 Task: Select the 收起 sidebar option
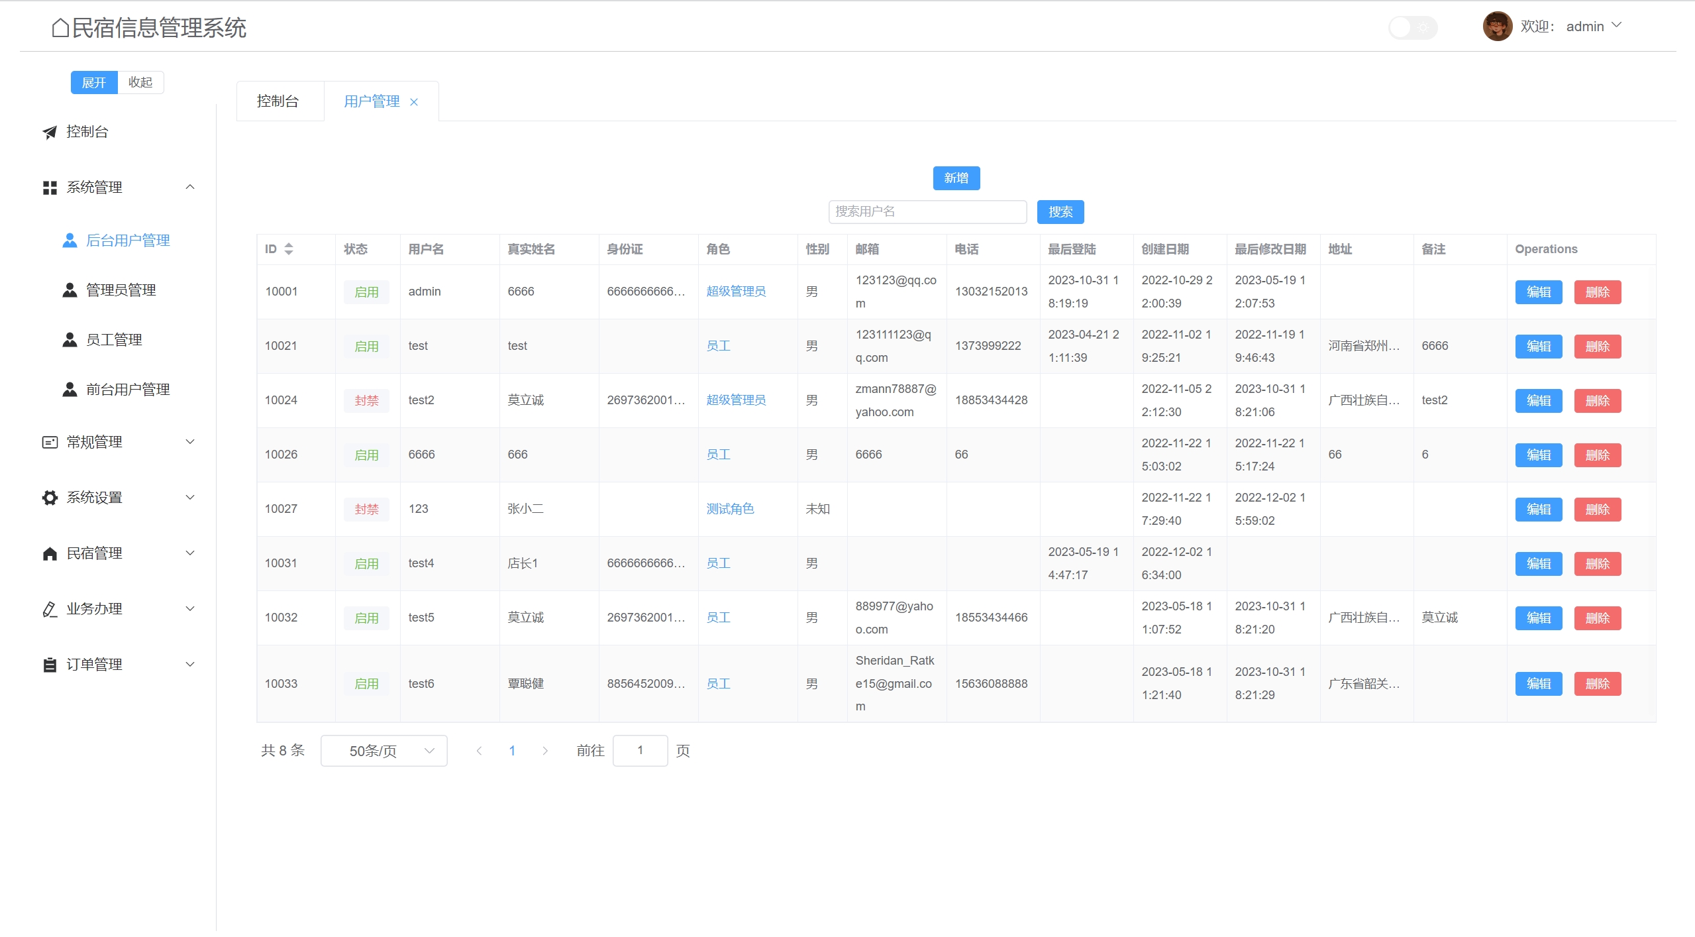coord(140,82)
